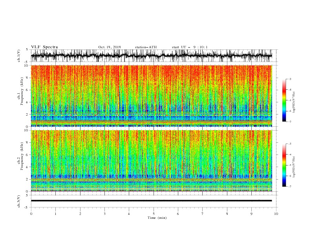
Task: Click the ch.1 PSD color scale bar
Action: tap(284, 100)
